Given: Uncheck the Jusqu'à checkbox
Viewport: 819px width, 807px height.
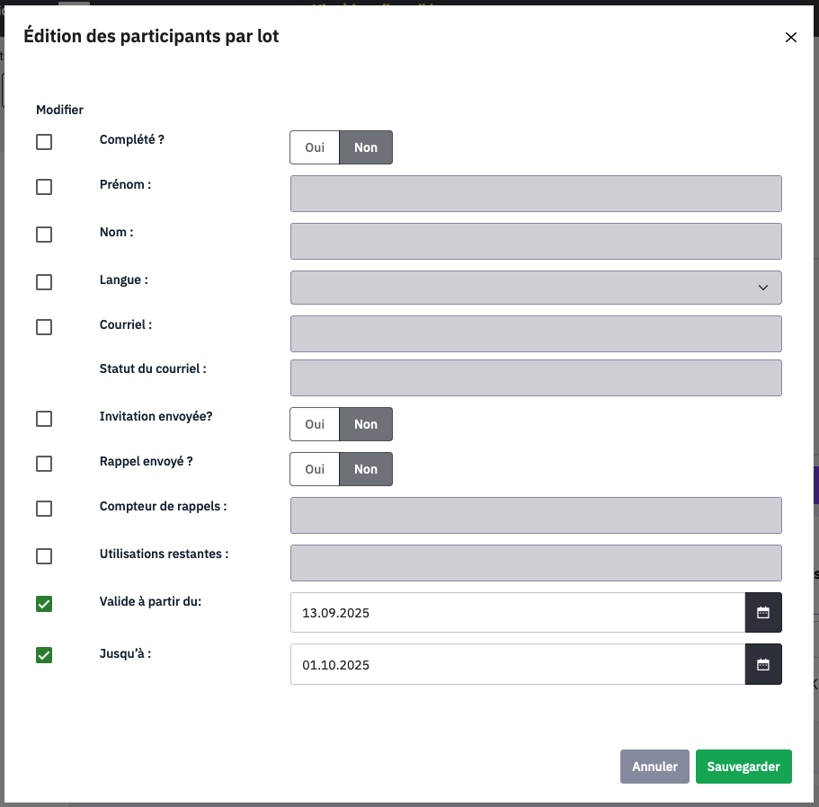Looking at the screenshot, I should (x=44, y=655).
